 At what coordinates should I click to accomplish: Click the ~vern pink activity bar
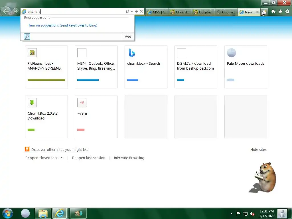[x=81, y=130]
